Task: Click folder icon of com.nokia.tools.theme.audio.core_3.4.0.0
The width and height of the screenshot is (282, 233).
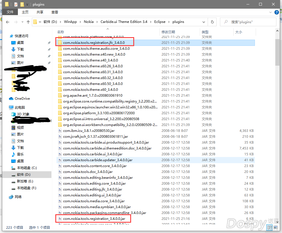Action: [x=60, y=49]
